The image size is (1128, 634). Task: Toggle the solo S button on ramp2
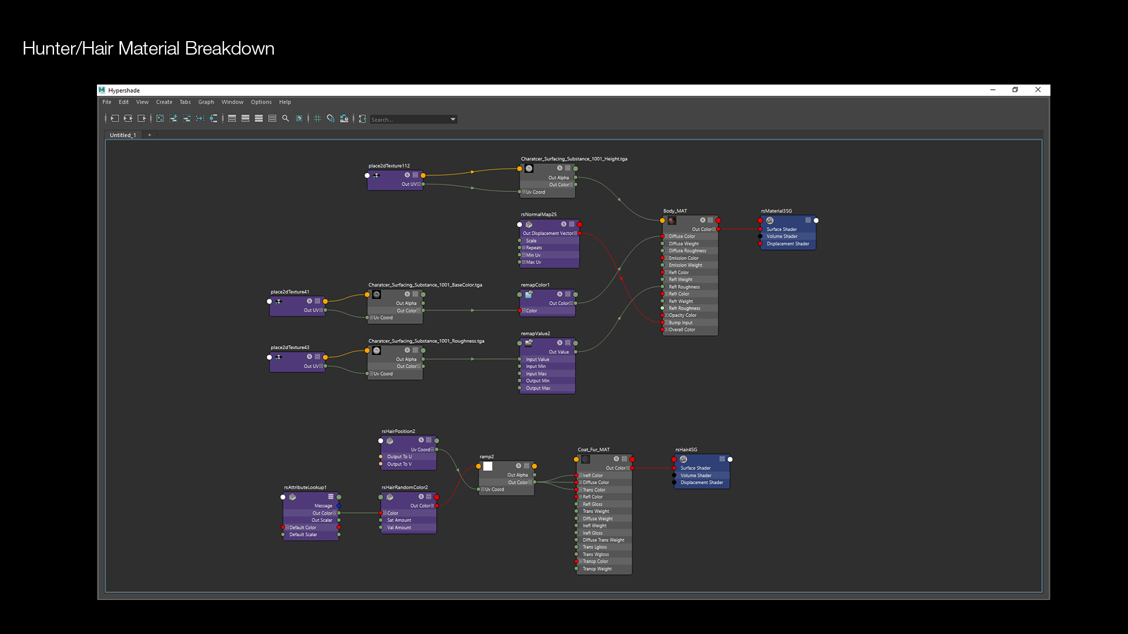pos(519,466)
